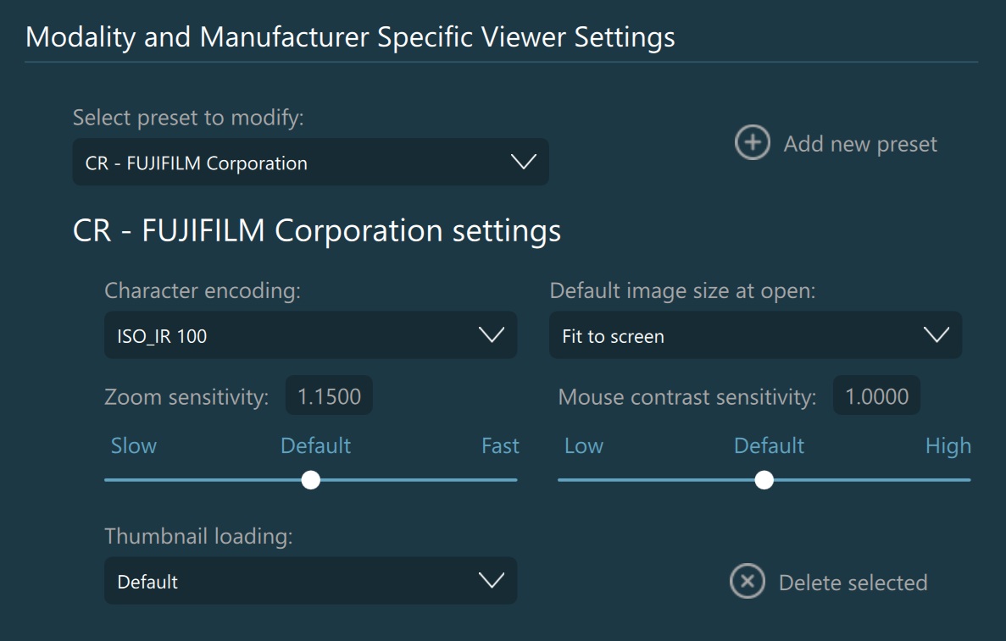Screen dimensions: 1006x641
Task: Click the X circle icon beside Delete selected
Action: 747,582
